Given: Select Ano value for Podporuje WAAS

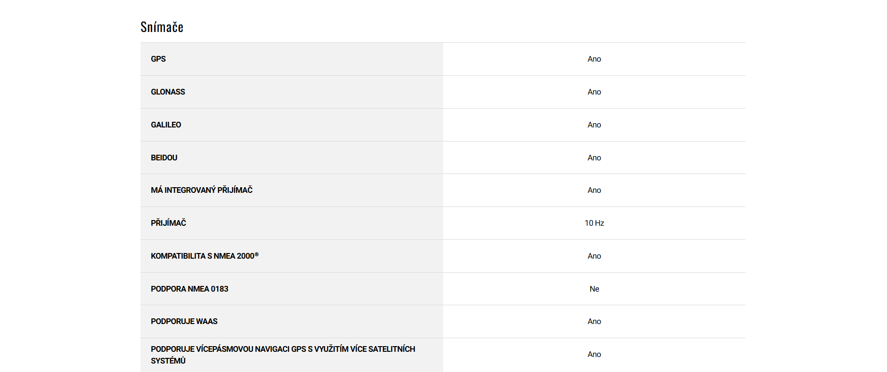Looking at the screenshot, I should (x=594, y=322).
